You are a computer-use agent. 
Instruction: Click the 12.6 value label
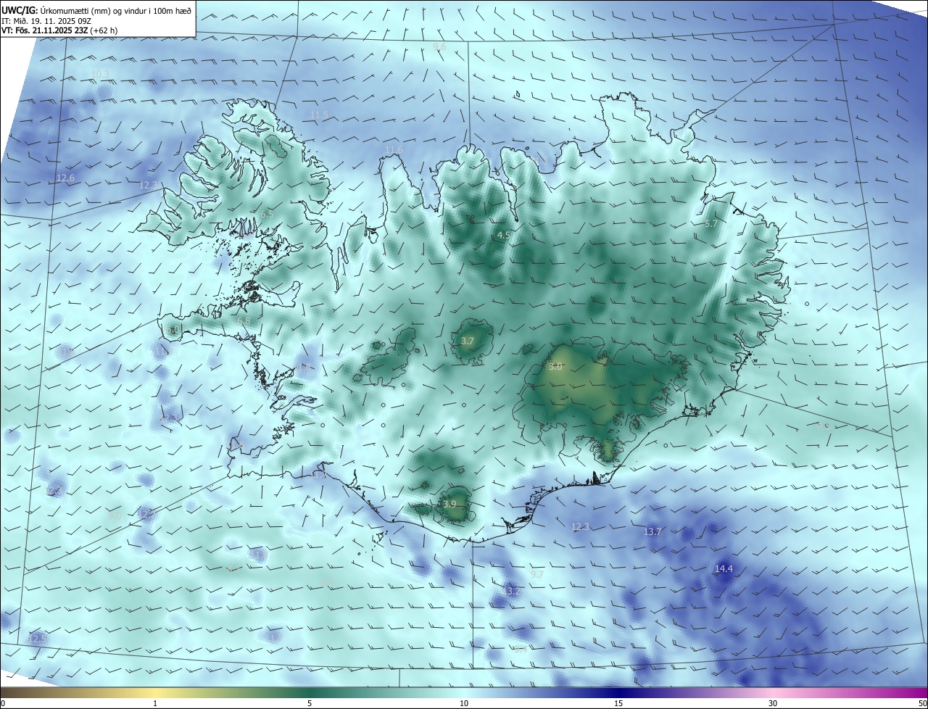(65, 178)
